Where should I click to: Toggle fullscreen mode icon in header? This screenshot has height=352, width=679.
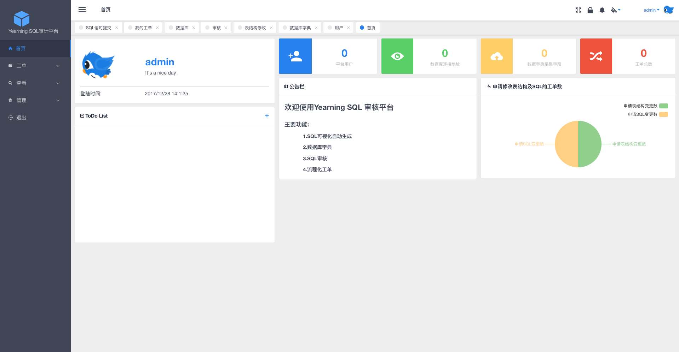579,10
